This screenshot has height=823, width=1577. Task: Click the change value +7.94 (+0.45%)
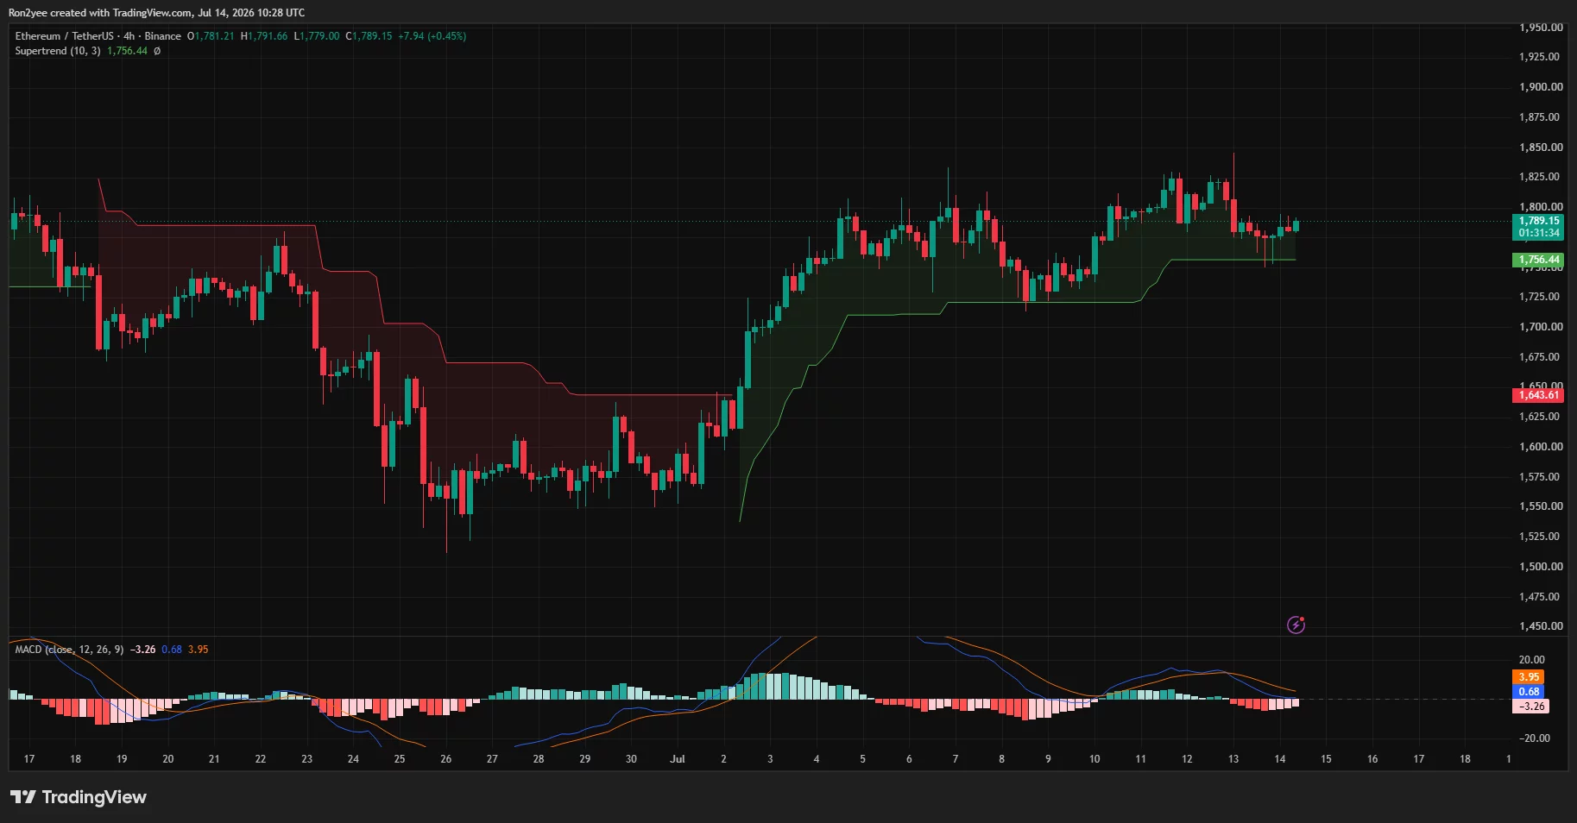(x=432, y=36)
